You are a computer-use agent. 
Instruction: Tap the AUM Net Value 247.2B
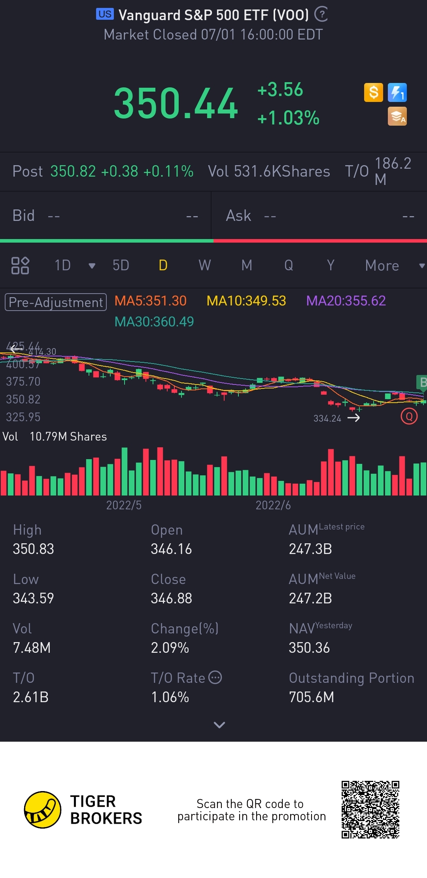310,598
